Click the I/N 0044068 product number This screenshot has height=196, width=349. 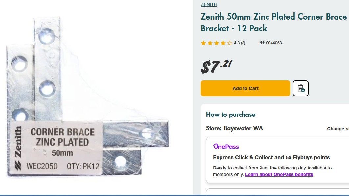pyautogui.click(x=270, y=43)
